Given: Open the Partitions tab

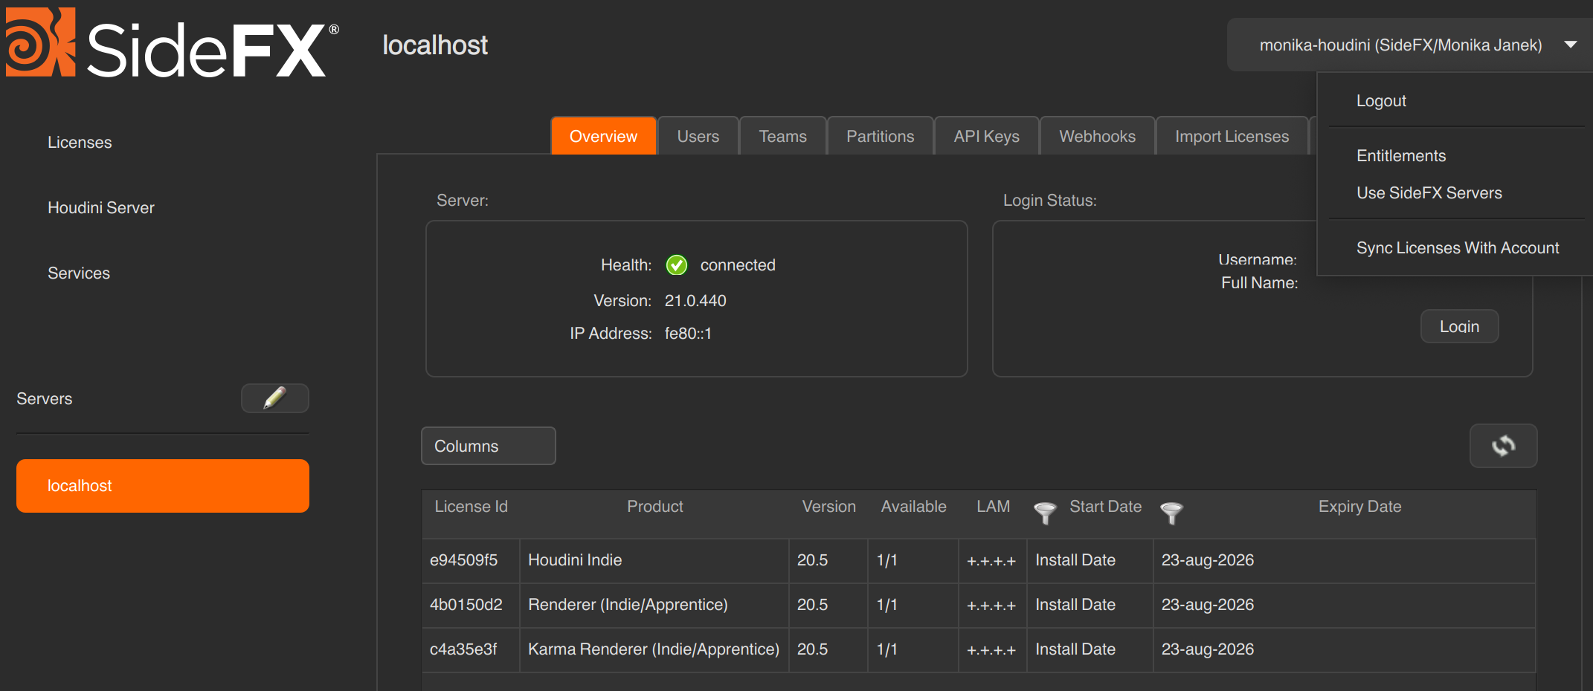Looking at the screenshot, I should [880, 136].
